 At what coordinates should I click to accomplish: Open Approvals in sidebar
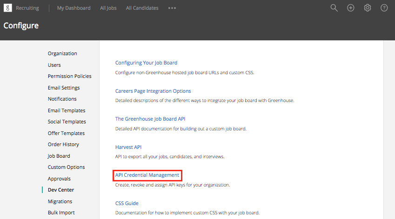tap(59, 179)
